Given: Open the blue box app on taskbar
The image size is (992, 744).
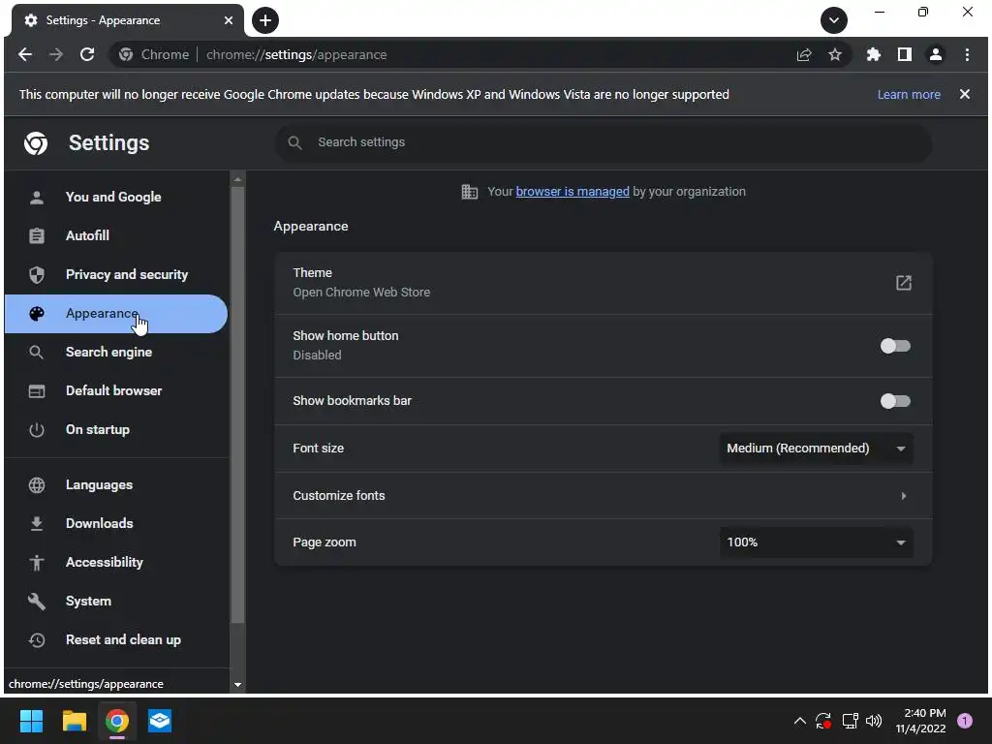Looking at the screenshot, I should coord(160,721).
